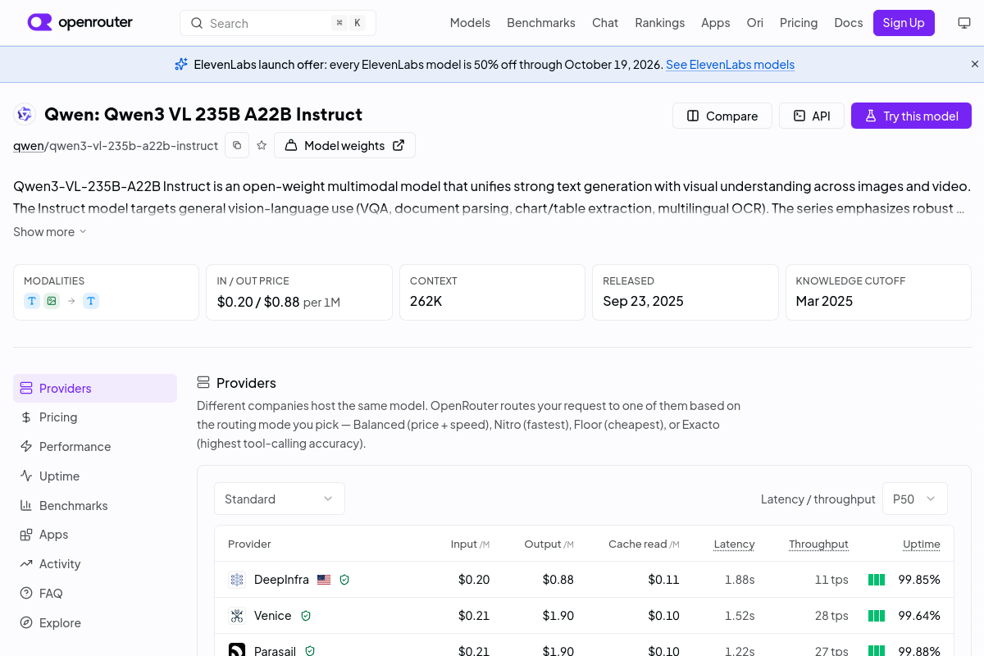The height and width of the screenshot is (656, 984).
Task: Select Explore in the sidebar
Action: [95, 623]
